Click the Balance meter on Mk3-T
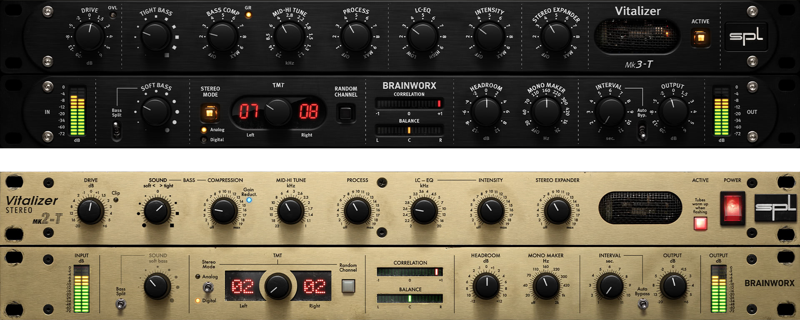800x320 pixels. tap(409, 130)
